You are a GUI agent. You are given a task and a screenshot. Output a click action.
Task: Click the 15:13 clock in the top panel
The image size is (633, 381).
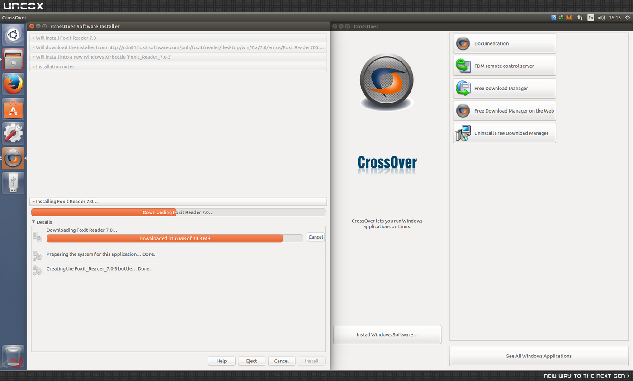[x=614, y=18]
